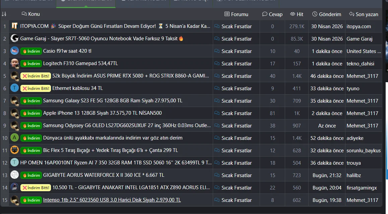This screenshot has height=214, width=388.
Task: Click the sort order icon in header
Action: [4, 14]
